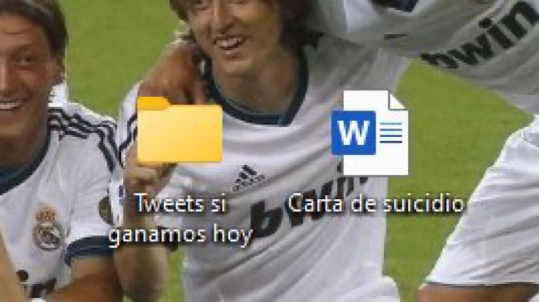This screenshot has width=539, height=302.
Task: Select the yellow folder desktop icon
Action: (x=180, y=130)
